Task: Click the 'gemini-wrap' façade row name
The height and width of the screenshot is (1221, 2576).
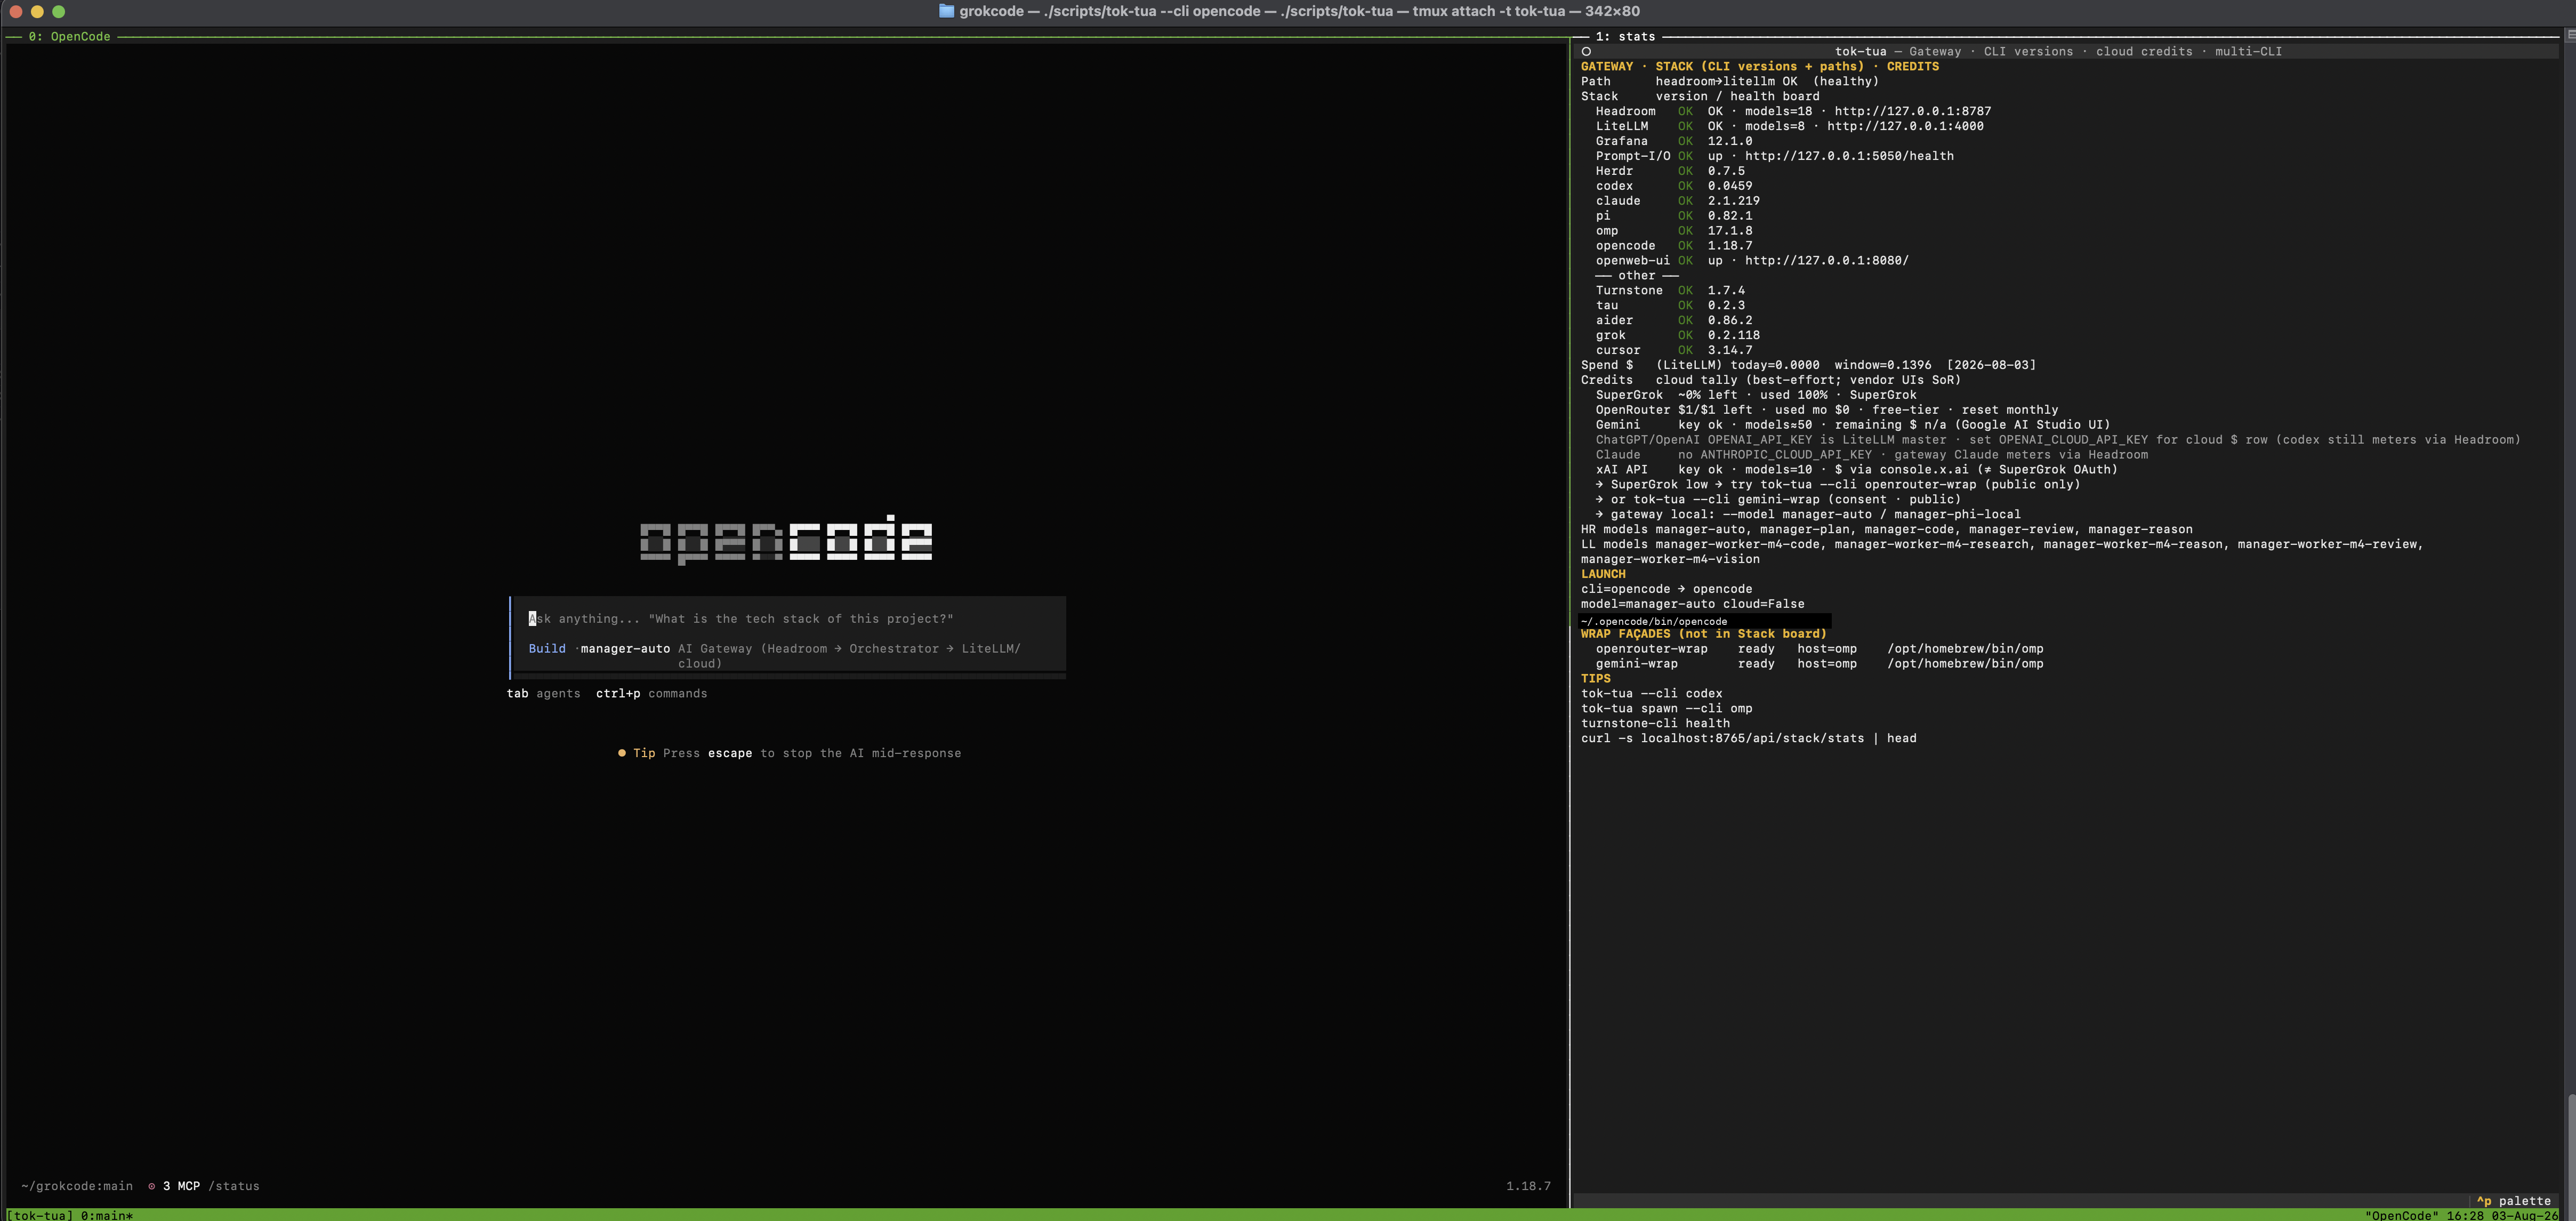Action: (1636, 664)
